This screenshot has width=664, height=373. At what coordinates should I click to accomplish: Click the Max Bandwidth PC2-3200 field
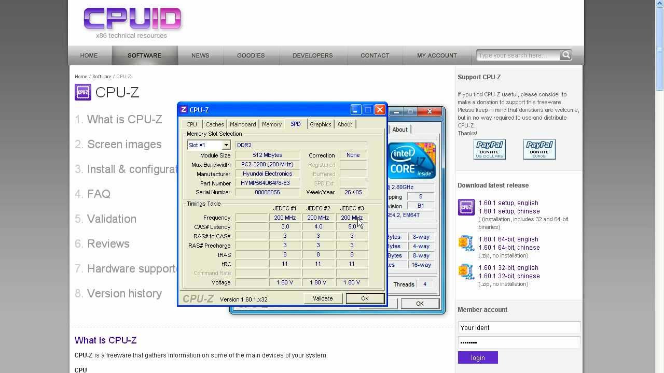pyautogui.click(x=268, y=165)
